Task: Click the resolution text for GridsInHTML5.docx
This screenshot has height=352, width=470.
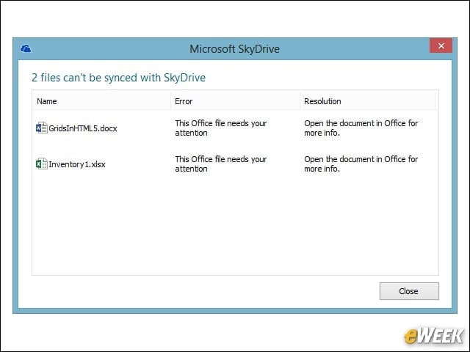Action: point(361,128)
